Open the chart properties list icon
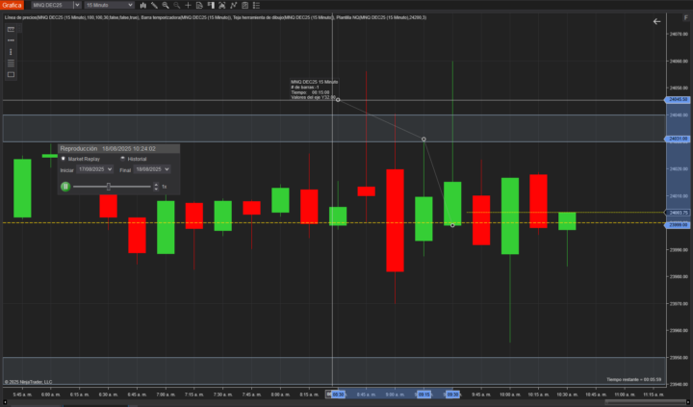The height and width of the screenshot is (407, 693). coord(256,6)
